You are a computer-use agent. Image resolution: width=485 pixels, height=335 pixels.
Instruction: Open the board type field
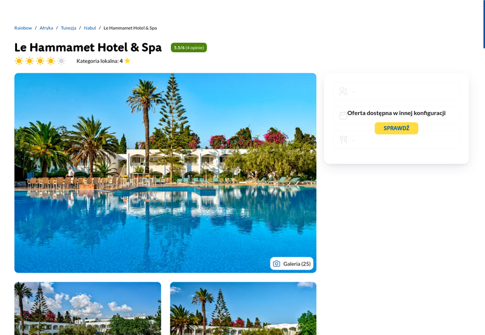[396, 140]
